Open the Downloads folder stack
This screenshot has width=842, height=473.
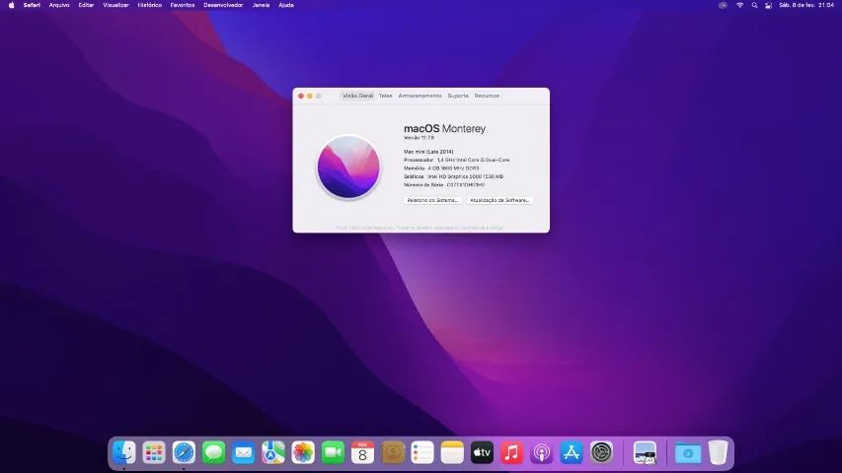688,452
